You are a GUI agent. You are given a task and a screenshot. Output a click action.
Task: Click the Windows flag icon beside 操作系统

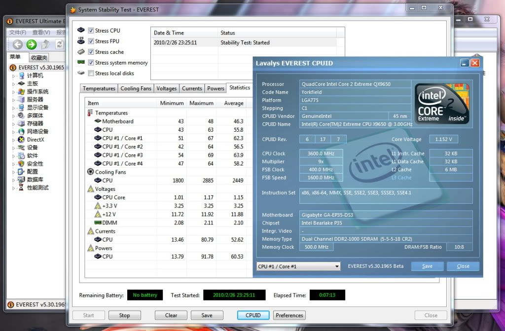tap(21, 92)
